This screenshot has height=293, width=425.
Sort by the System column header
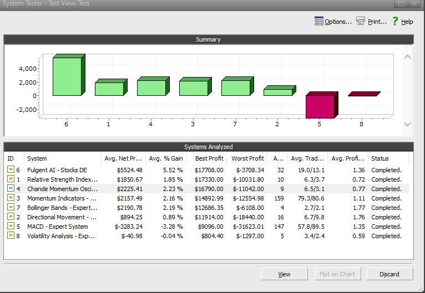(62, 159)
